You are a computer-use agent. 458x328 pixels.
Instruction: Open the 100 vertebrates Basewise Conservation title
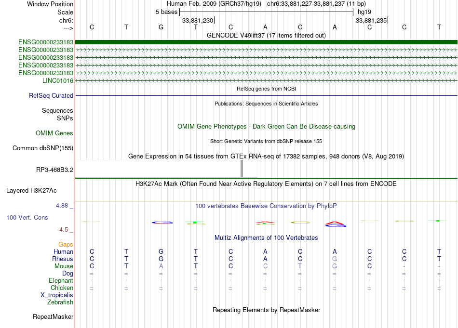[x=266, y=206]
